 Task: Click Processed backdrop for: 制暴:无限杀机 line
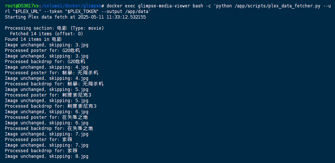(54, 84)
